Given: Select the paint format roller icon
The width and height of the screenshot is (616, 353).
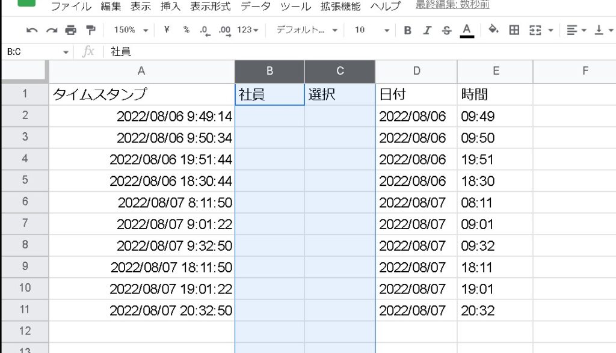Looking at the screenshot, I should point(91,30).
